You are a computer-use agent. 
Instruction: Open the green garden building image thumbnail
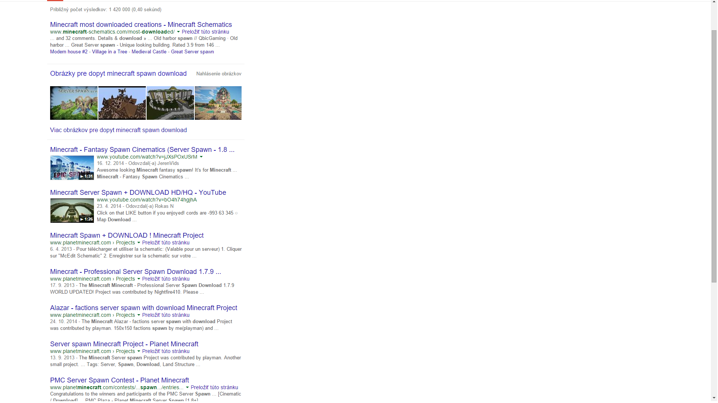(170, 103)
